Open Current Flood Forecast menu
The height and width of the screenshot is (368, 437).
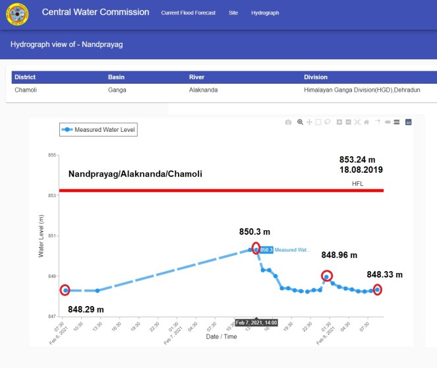click(188, 13)
